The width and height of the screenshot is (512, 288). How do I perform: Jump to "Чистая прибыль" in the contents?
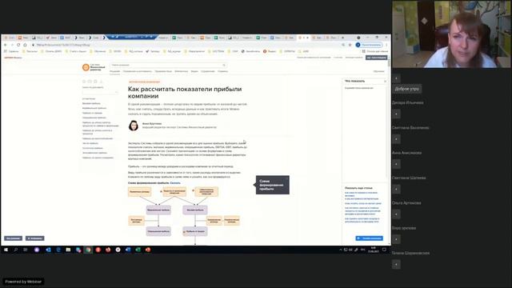click(x=90, y=143)
